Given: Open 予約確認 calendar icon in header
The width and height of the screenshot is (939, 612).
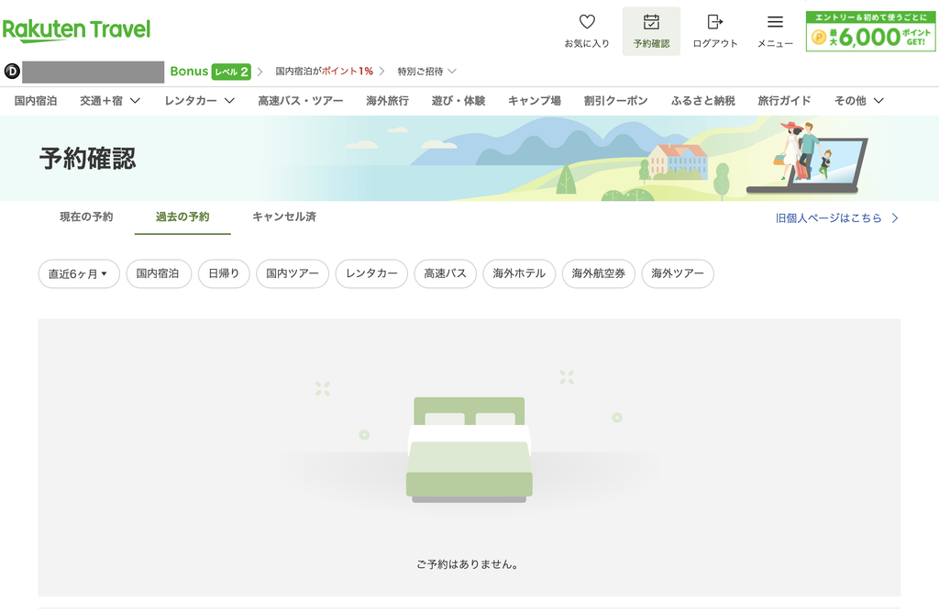Looking at the screenshot, I should [651, 22].
